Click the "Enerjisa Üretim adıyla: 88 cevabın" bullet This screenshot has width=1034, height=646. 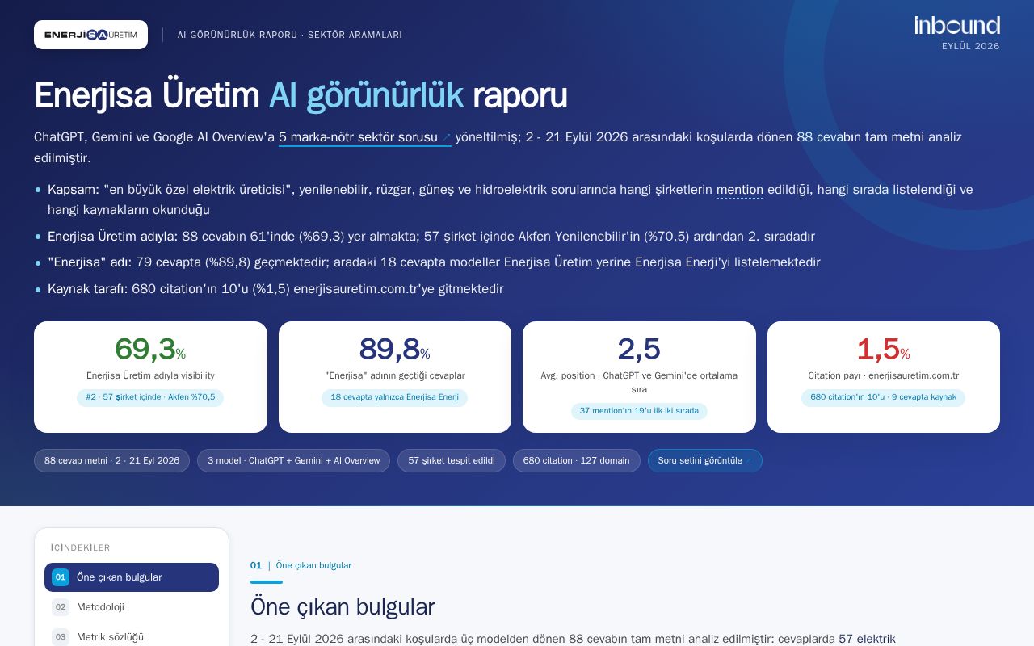[x=431, y=237]
